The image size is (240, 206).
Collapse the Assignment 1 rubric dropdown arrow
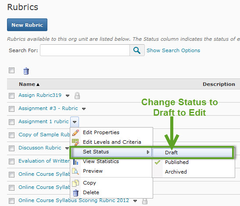75,122
